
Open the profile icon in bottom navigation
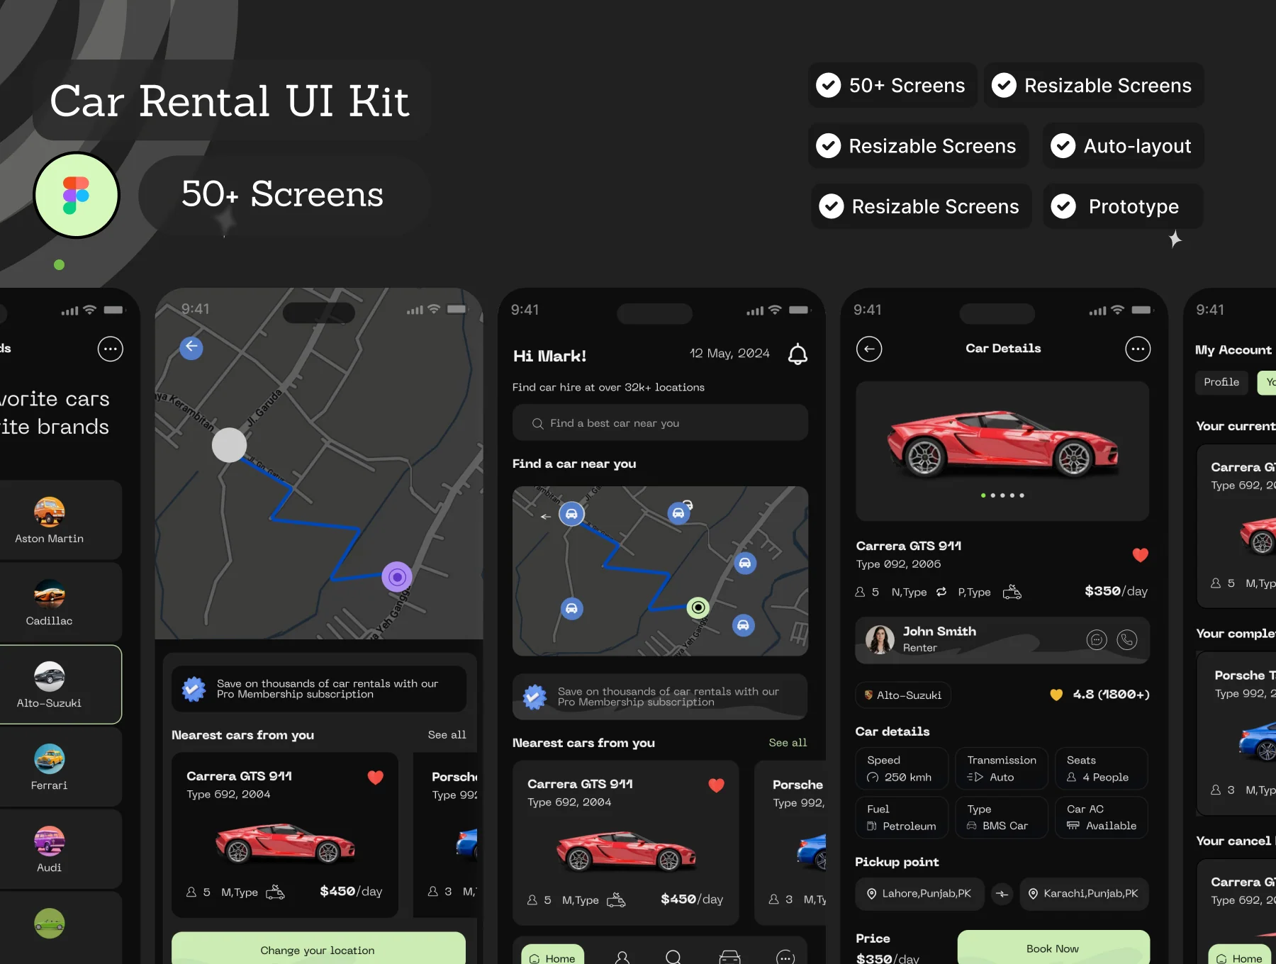point(622,958)
